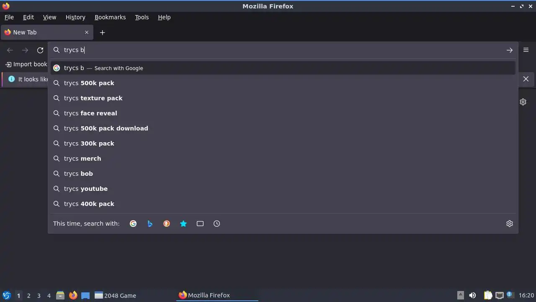Search history using clock icon
536x302 pixels.
[217, 224]
